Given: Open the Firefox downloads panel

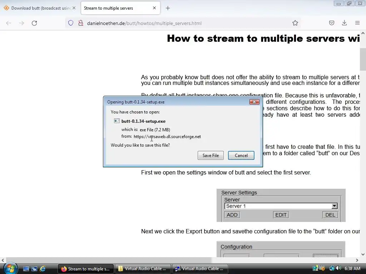Looking at the screenshot, I should [x=344, y=23].
